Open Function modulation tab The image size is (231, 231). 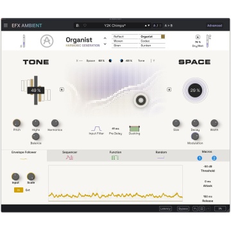116,155
